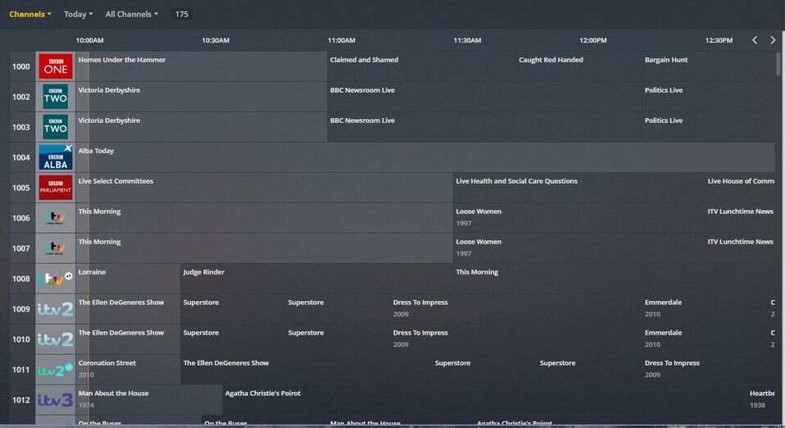Open Agatha Christie's Poirot on channel 1012

484,400
